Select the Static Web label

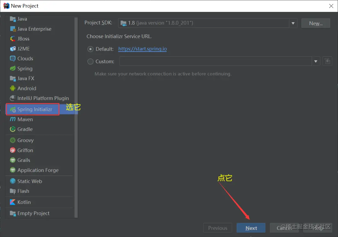pyautogui.click(x=30, y=181)
